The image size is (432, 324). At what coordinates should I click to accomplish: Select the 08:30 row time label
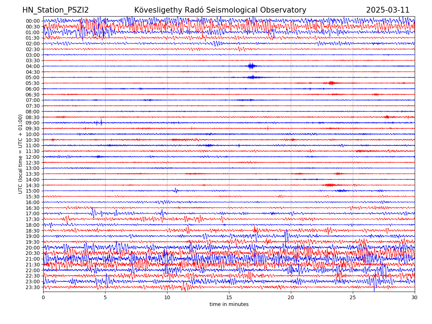pyautogui.click(x=33, y=117)
